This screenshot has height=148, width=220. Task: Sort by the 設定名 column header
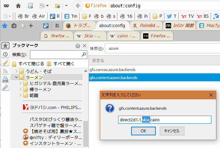tap(154, 61)
